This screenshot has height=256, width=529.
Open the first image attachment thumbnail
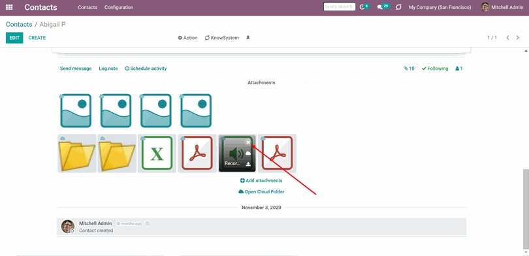[x=76, y=110]
